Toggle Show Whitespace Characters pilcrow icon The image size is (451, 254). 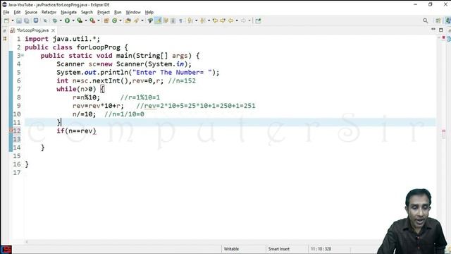click(x=180, y=20)
